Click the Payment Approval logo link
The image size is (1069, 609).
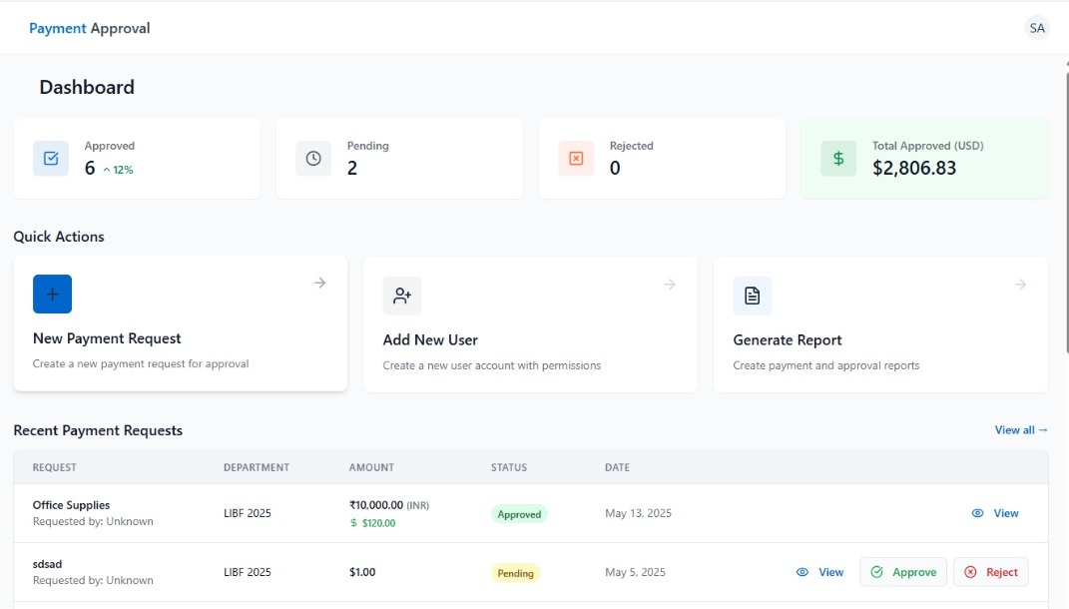click(x=90, y=28)
